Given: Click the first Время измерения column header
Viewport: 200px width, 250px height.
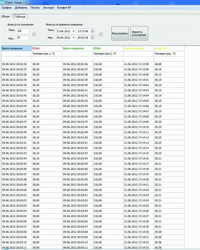Looking at the screenshot, I should [16, 48].
